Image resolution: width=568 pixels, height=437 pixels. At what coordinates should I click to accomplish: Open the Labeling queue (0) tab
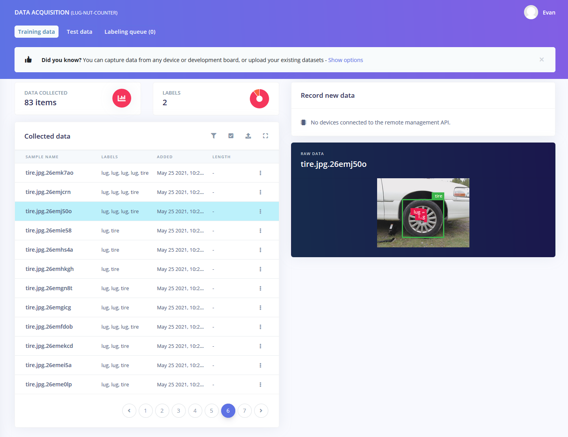pyautogui.click(x=130, y=32)
